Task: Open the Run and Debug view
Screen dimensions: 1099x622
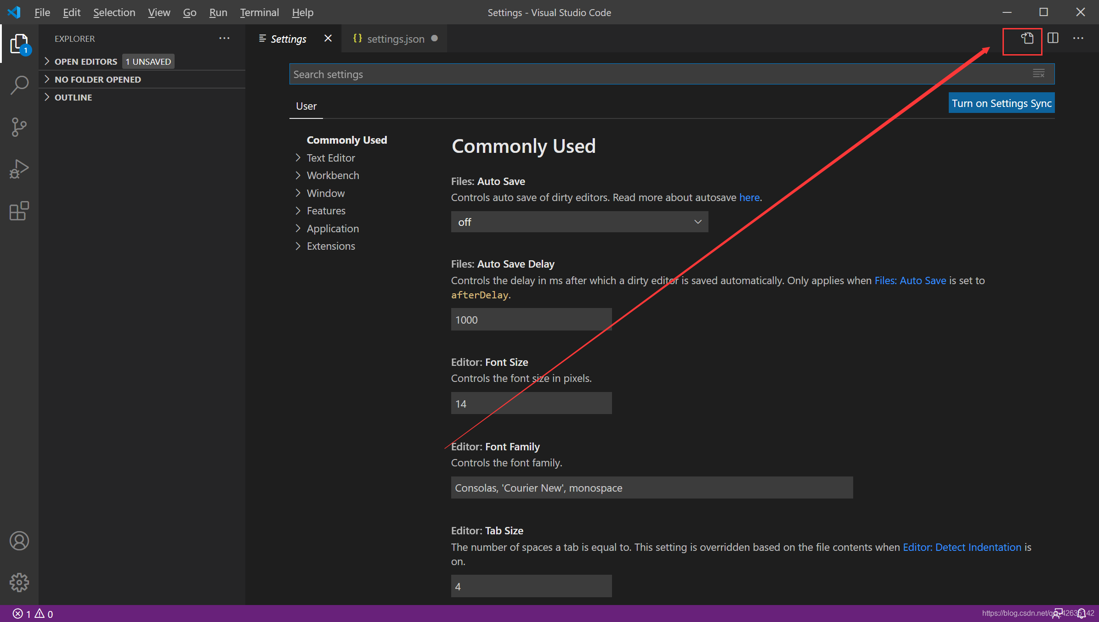Action: pyautogui.click(x=19, y=169)
